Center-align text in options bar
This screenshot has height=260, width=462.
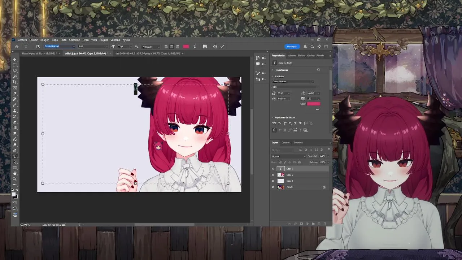pos(171,46)
